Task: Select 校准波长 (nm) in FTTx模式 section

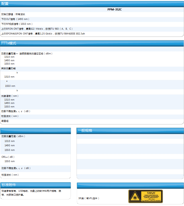Action: click(x=10, y=116)
